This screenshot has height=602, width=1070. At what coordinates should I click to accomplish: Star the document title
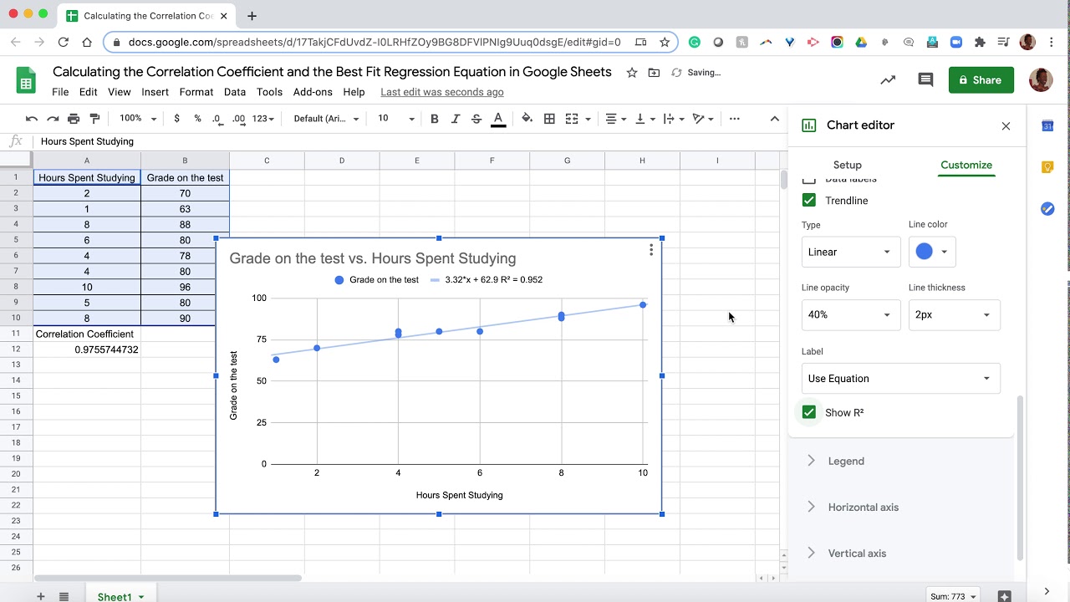[x=632, y=73]
